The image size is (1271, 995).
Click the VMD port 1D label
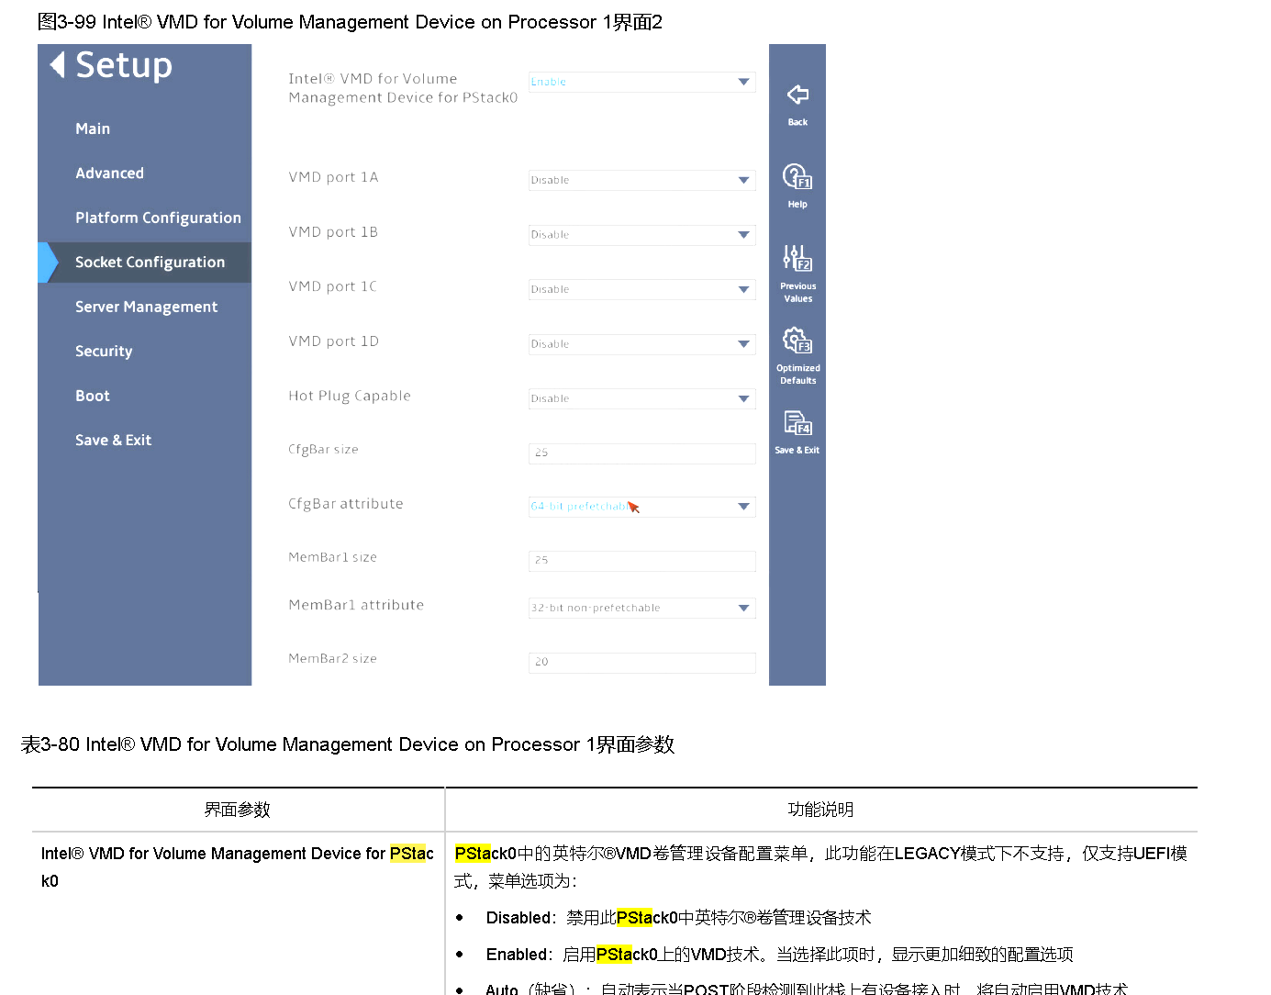(x=333, y=341)
